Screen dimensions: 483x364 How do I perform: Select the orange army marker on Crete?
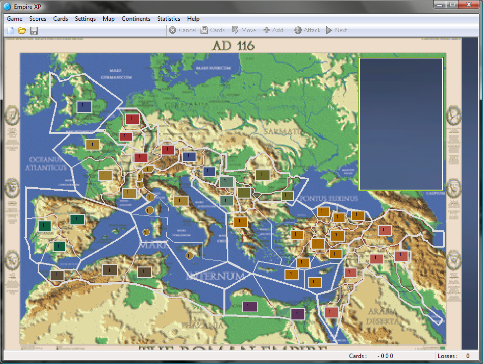pos(291,274)
